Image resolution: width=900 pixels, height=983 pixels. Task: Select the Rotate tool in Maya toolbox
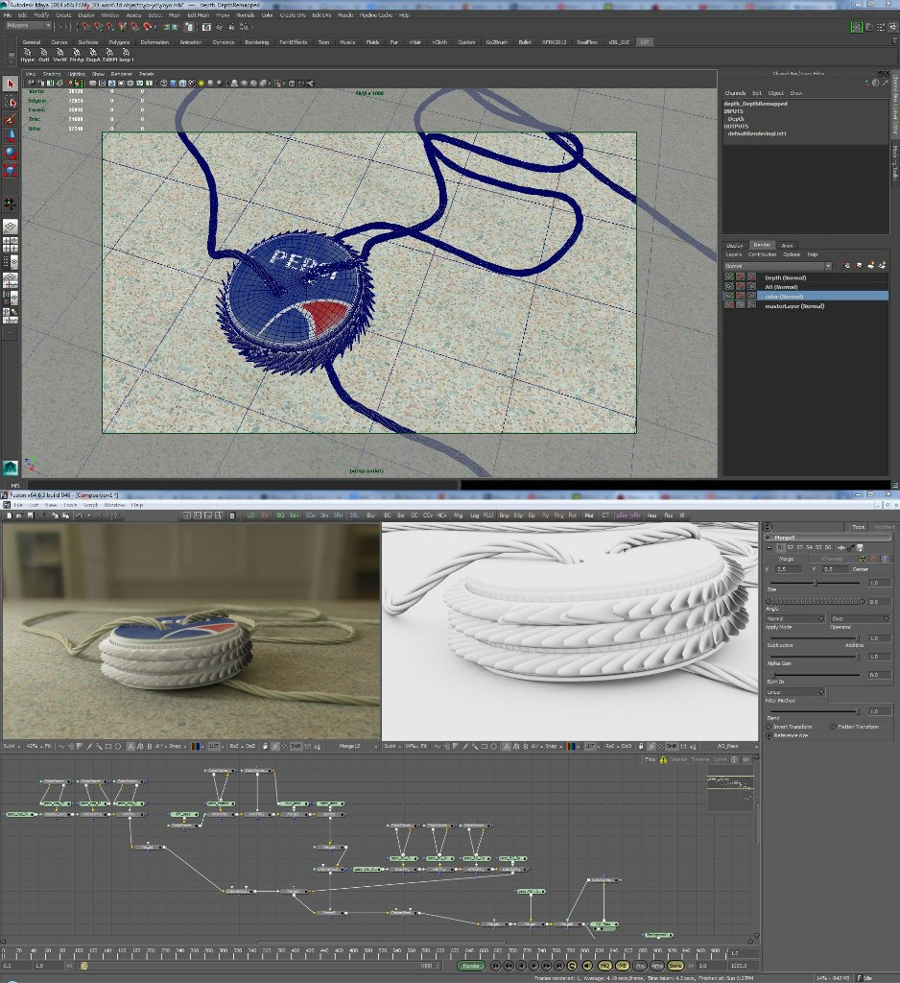pos(10,153)
